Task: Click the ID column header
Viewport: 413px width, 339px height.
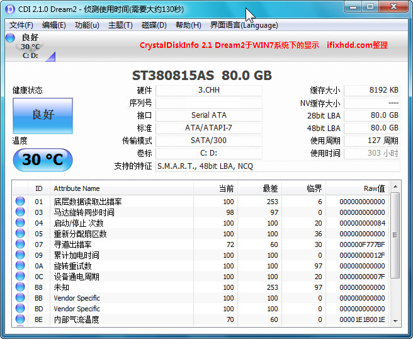Action: [x=39, y=188]
